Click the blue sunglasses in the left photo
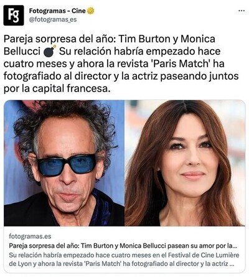249x277 pixels. click(67, 164)
